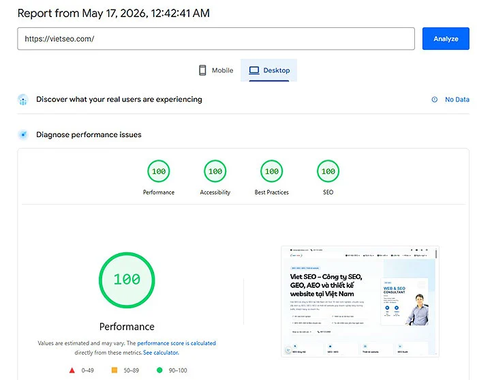
Task: Click the green circle 90–100 legend icon
Action: point(159,370)
